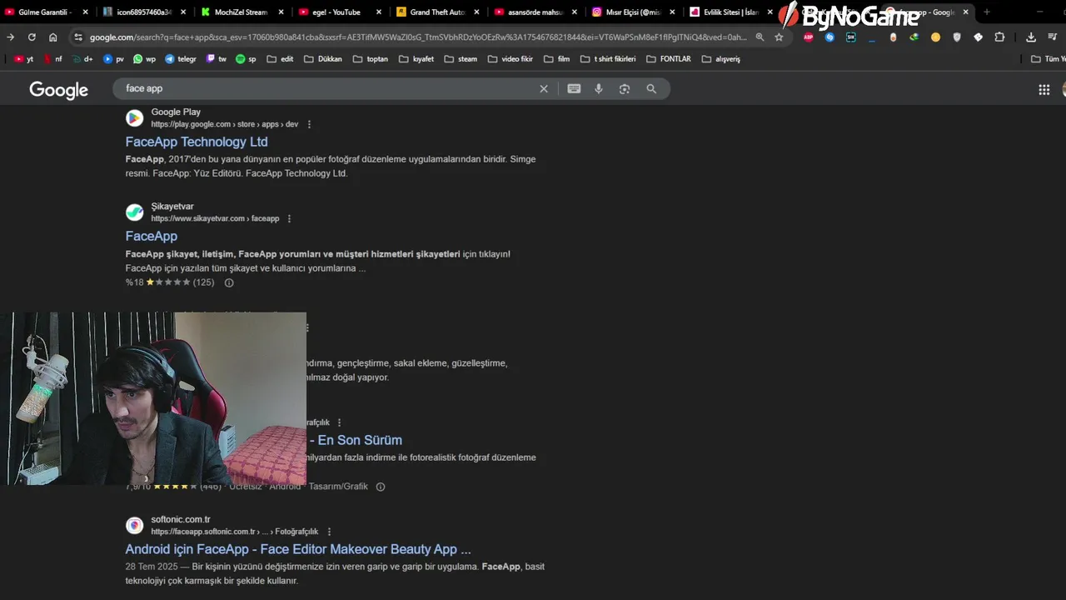
Task: Expand the FONTLAR bookmark folder
Action: pyautogui.click(x=668, y=59)
